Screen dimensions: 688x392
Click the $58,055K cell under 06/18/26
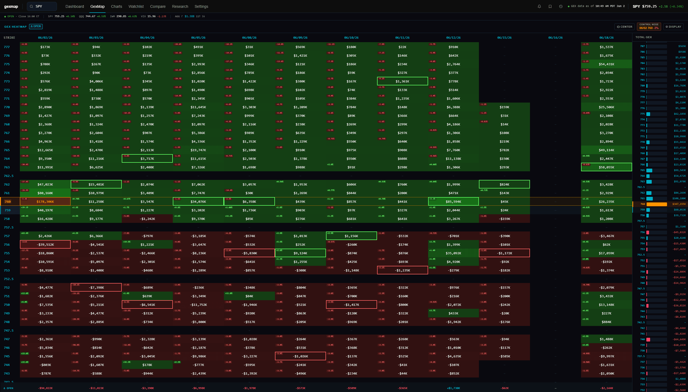pyautogui.click(x=607, y=167)
